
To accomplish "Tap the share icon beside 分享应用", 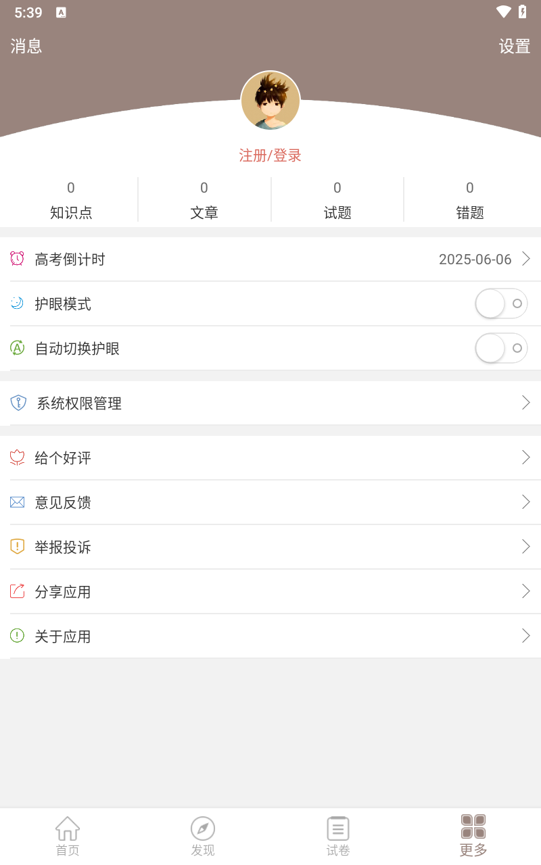I will [x=17, y=591].
